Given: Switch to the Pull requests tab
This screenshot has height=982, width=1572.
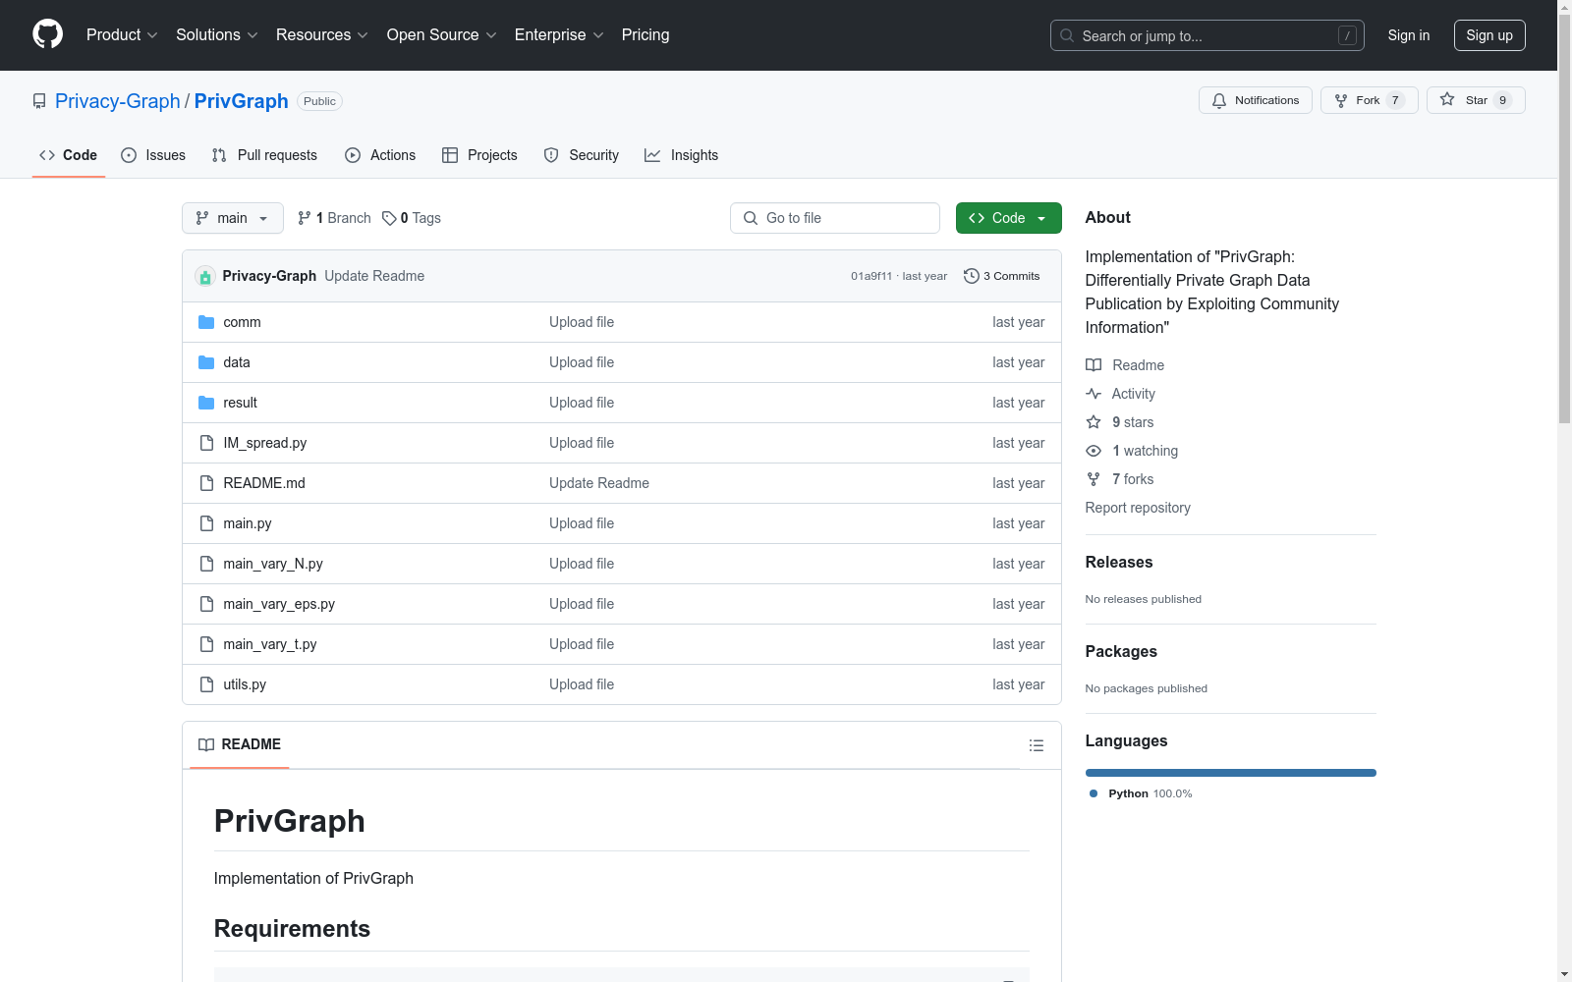Looking at the screenshot, I should 264,155.
